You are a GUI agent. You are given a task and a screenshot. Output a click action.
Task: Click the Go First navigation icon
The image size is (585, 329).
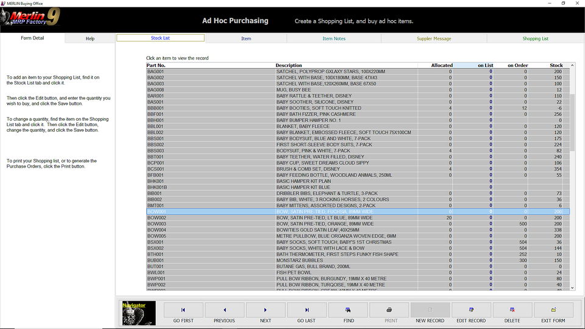click(x=183, y=310)
